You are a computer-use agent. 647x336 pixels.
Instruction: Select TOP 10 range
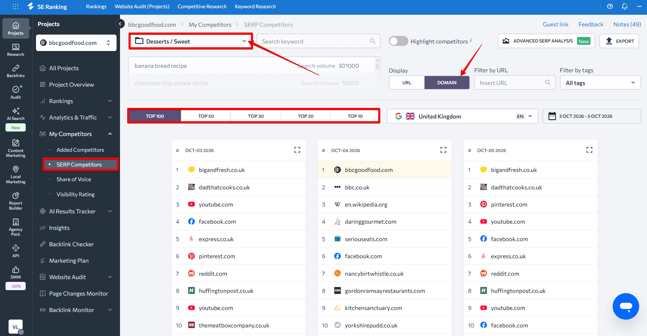(355, 116)
